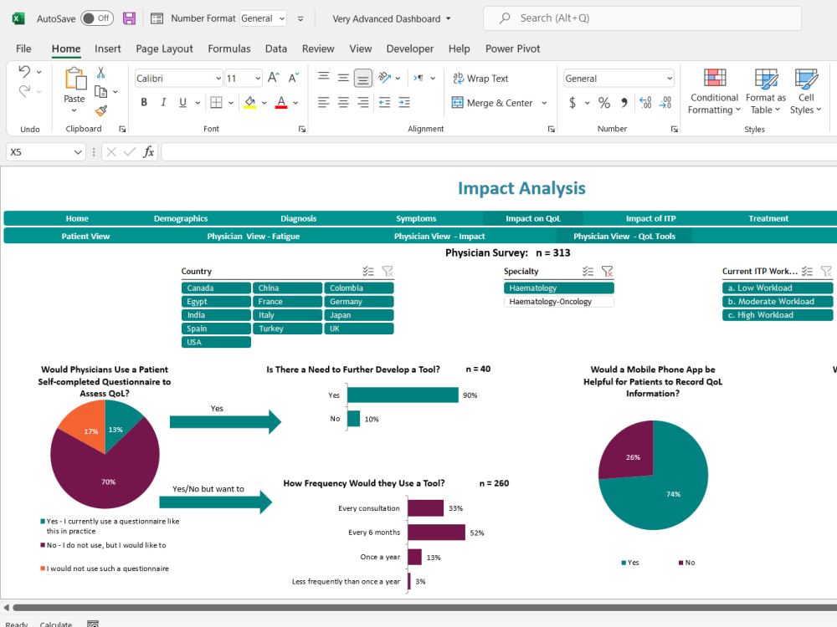The width and height of the screenshot is (837, 627).
Task: Open the Merge & Center dropdown arrow
Action: pos(544,103)
